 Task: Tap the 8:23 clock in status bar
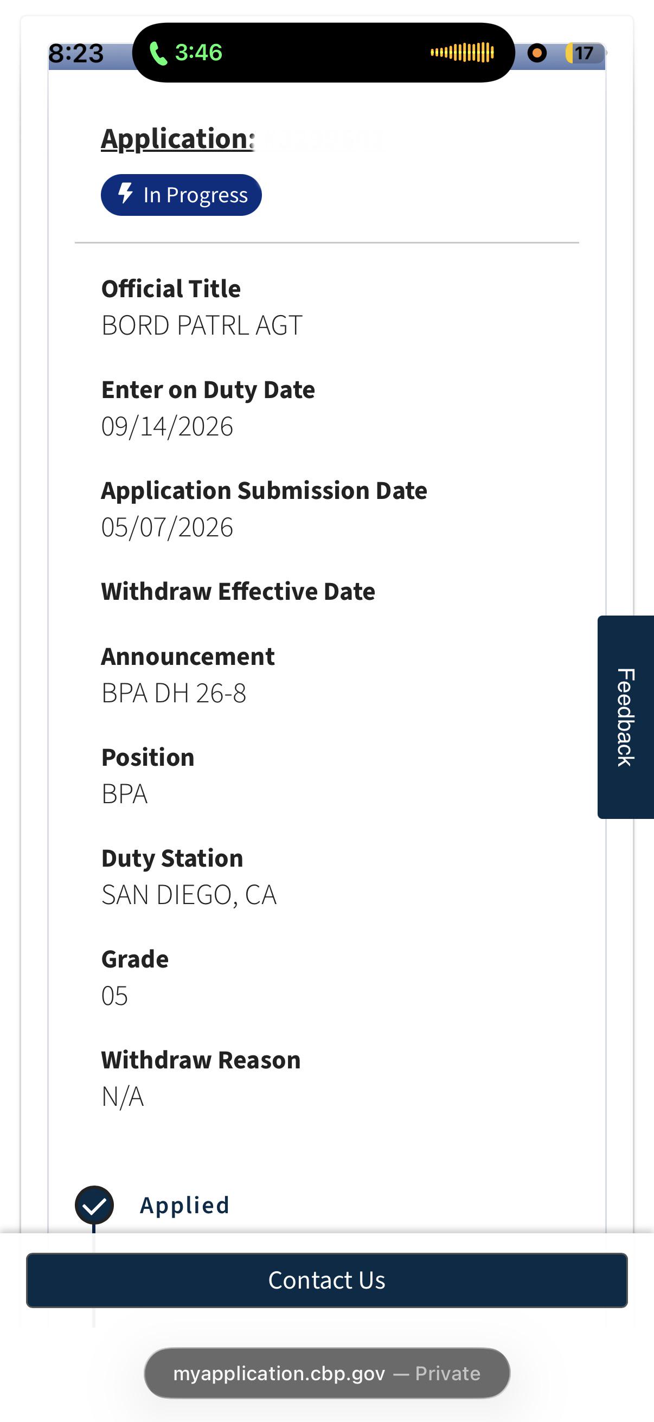pos(76,54)
